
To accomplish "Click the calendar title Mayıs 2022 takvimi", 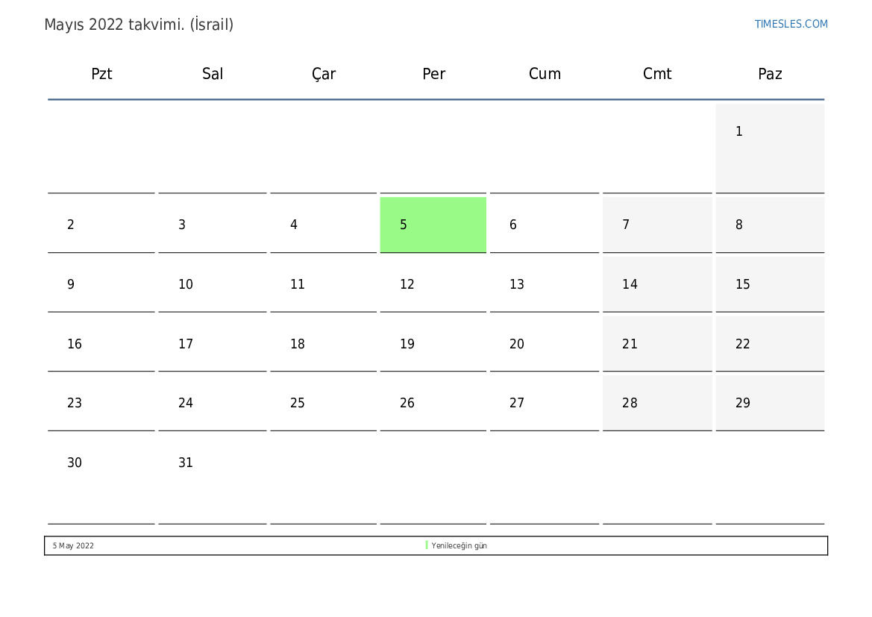I will (x=139, y=25).
